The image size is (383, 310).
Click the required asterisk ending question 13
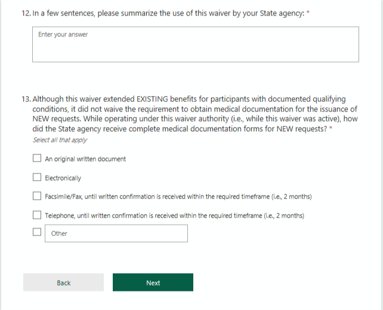(330, 128)
